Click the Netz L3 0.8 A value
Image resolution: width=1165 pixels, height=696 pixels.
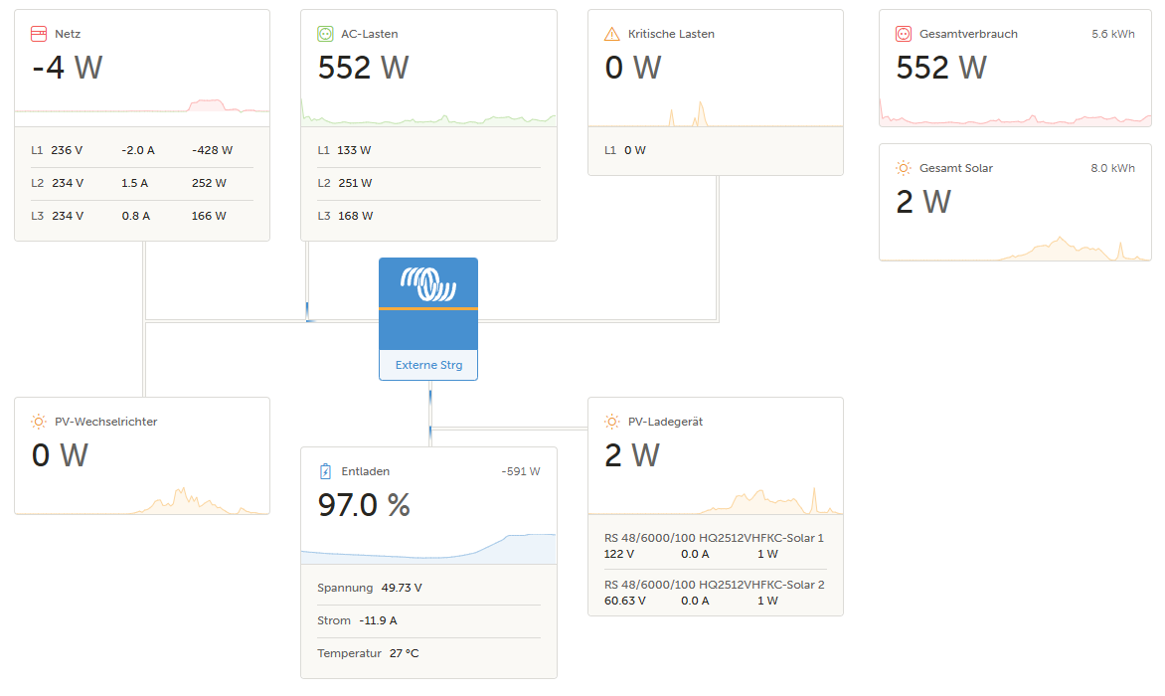pos(136,216)
